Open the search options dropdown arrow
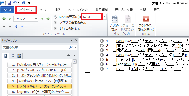 [x=75, y=47]
